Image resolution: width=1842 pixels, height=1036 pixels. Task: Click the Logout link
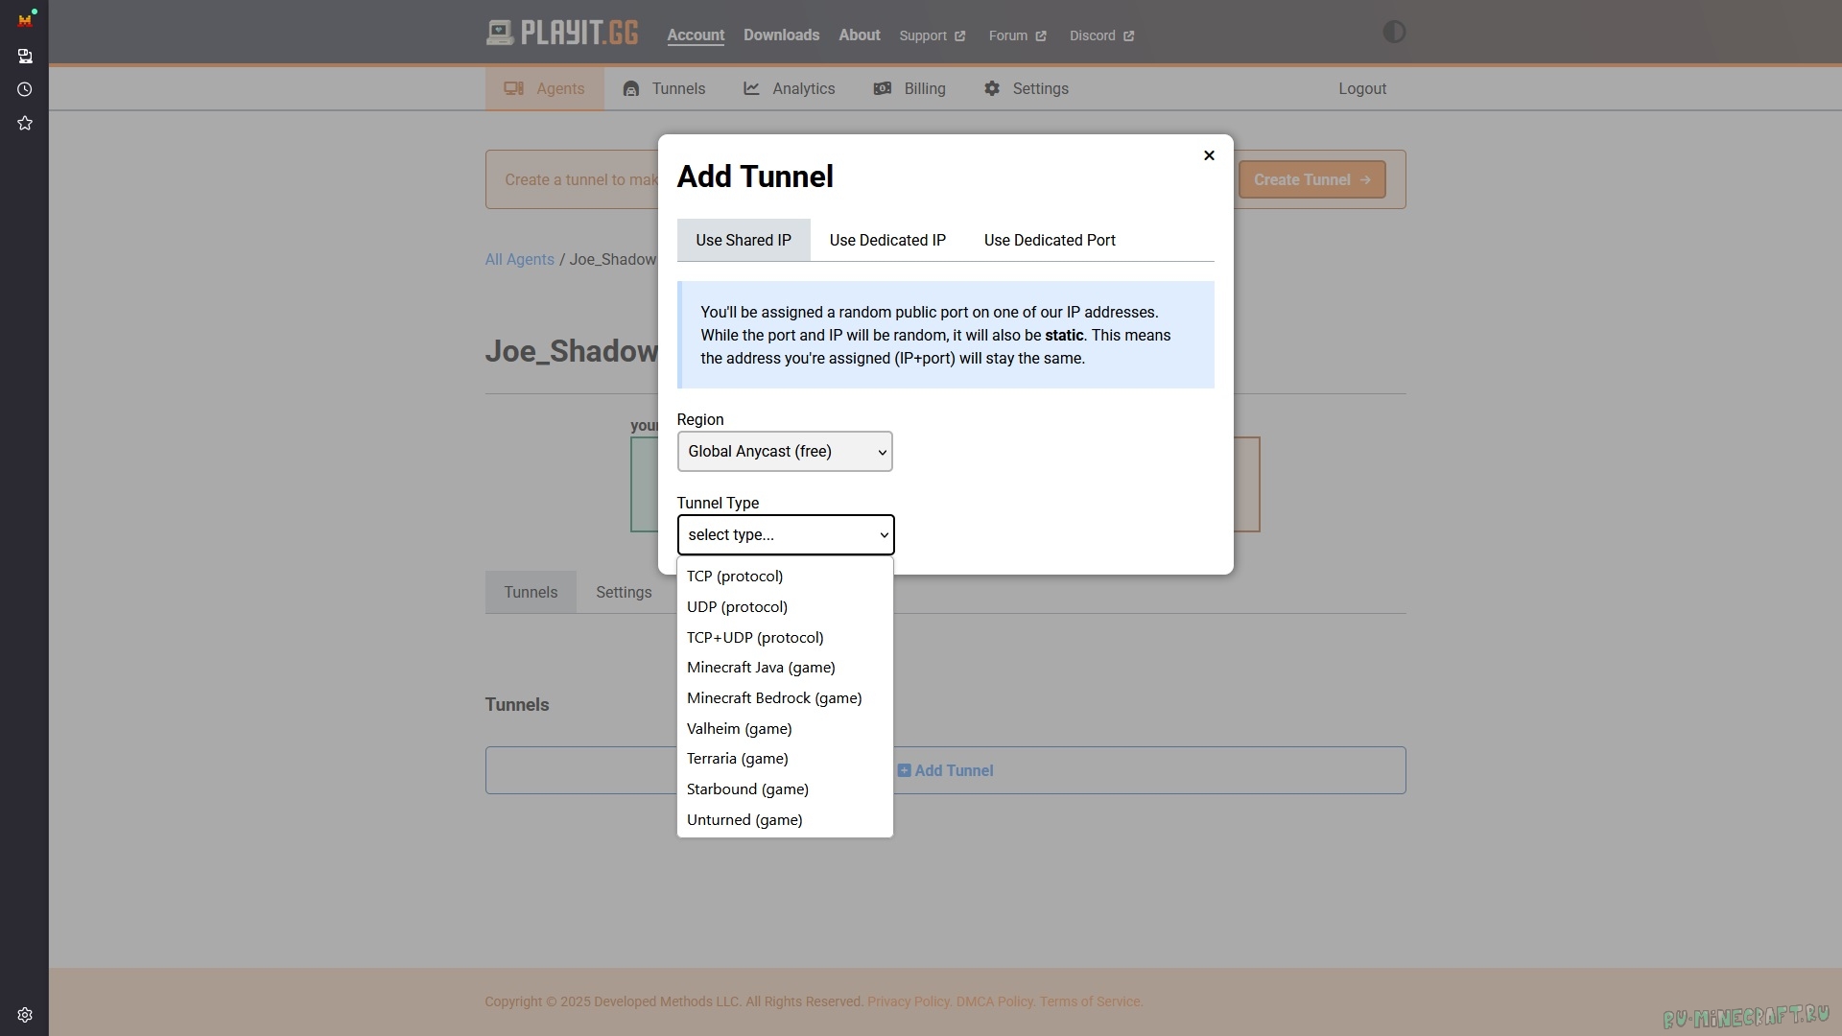[x=1362, y=88]
